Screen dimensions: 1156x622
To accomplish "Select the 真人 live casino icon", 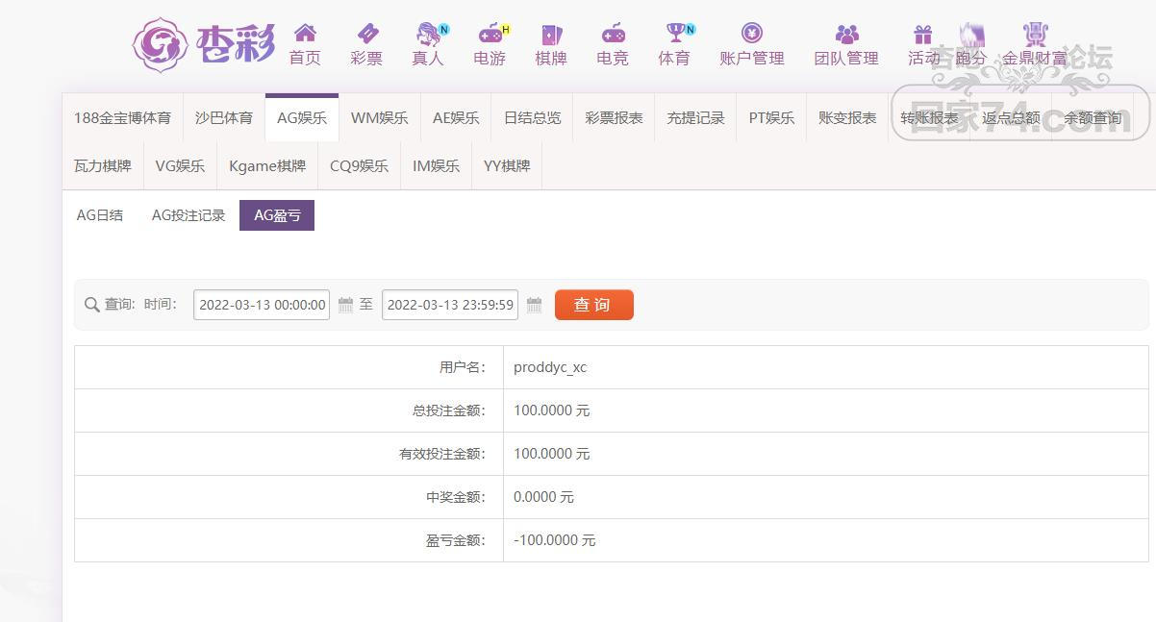I will click(428, 35).
